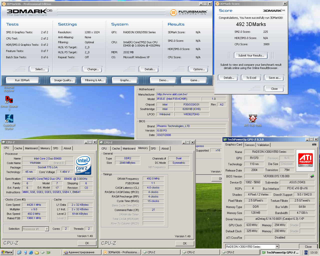This screenshot has width=320, height=256.
Task: Click the GPU-Z title bar icon
Action: [x=225, y=139]
